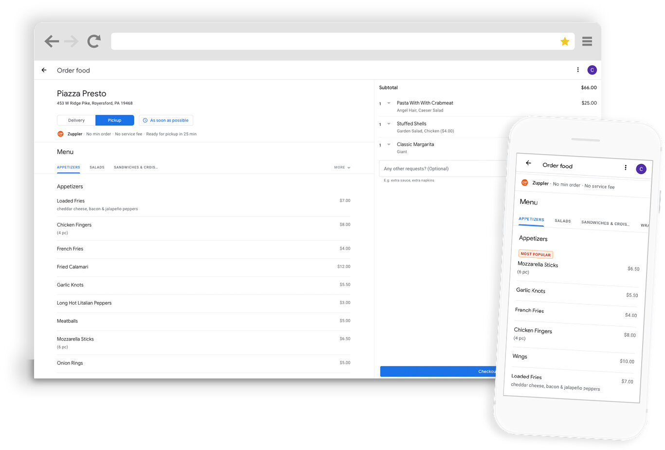Expand the MORE menu categories dropdown
The width and height of the screenshot is (665, 450).
(x=342, y=167)
